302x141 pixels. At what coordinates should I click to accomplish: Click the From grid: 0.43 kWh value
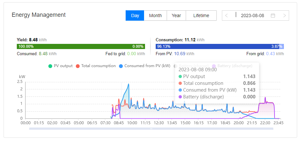265,54
